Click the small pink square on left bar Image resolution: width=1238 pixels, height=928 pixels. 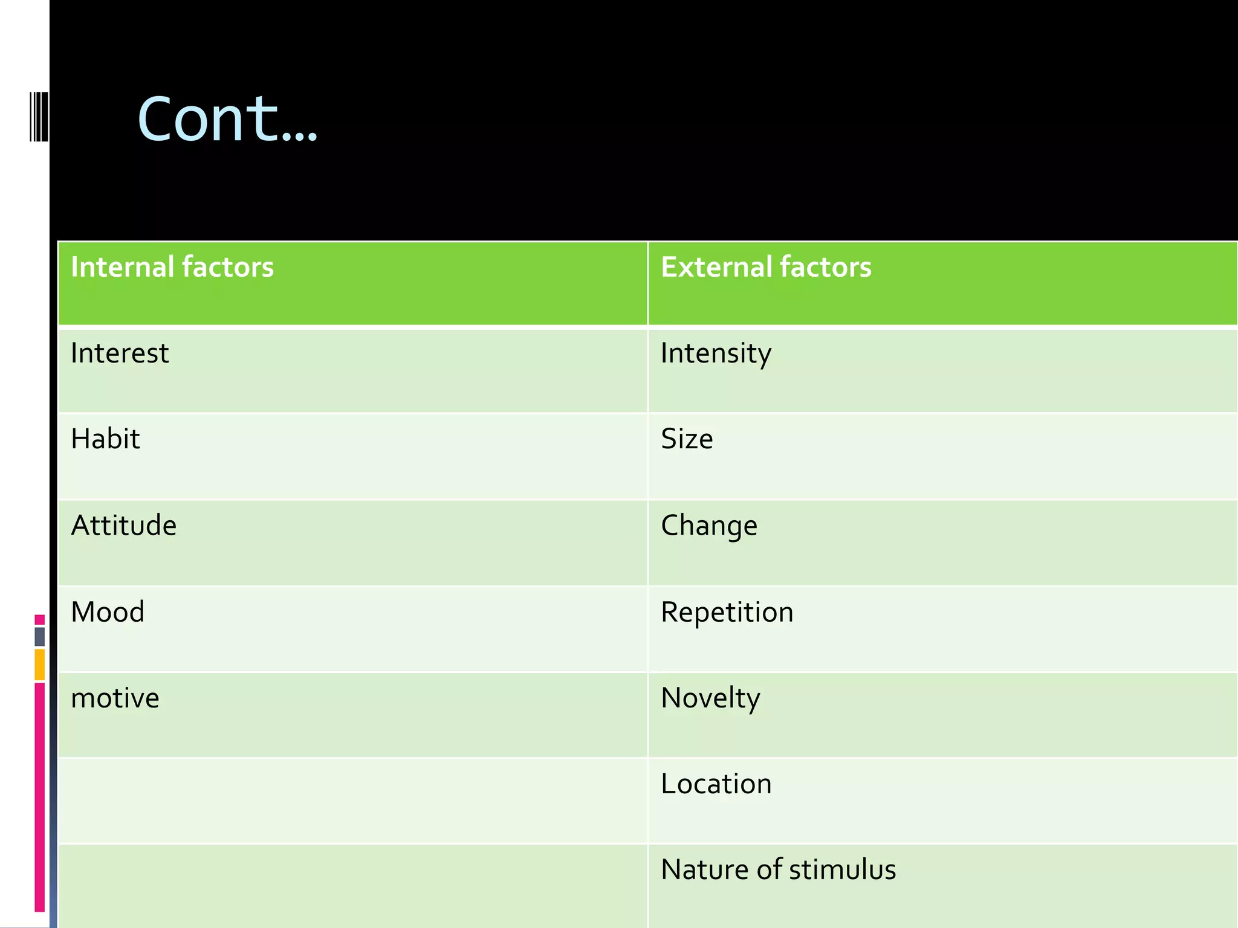(40, 619)
